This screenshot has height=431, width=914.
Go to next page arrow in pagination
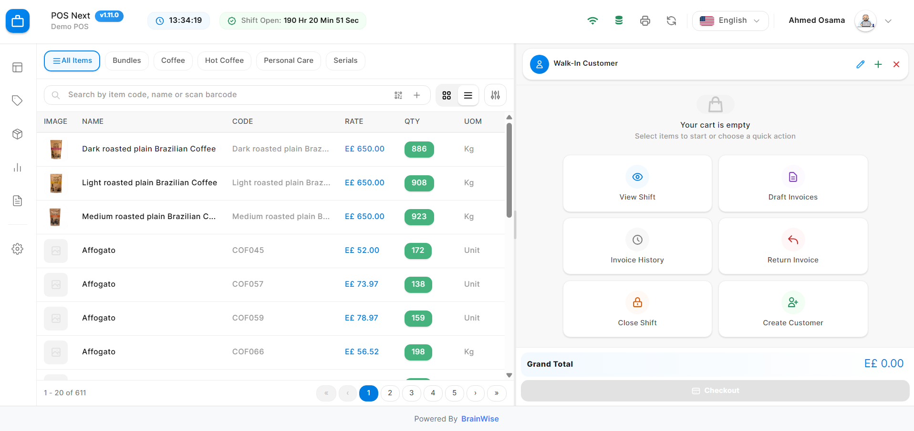coord(475,393)
